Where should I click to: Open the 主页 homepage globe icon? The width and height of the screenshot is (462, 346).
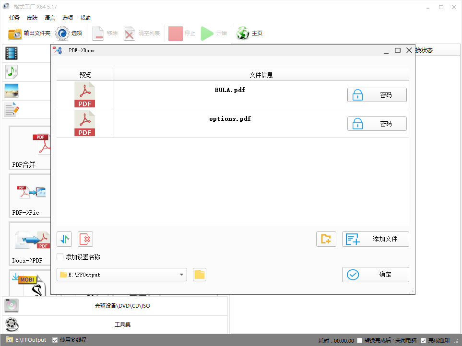pos(243,33)
